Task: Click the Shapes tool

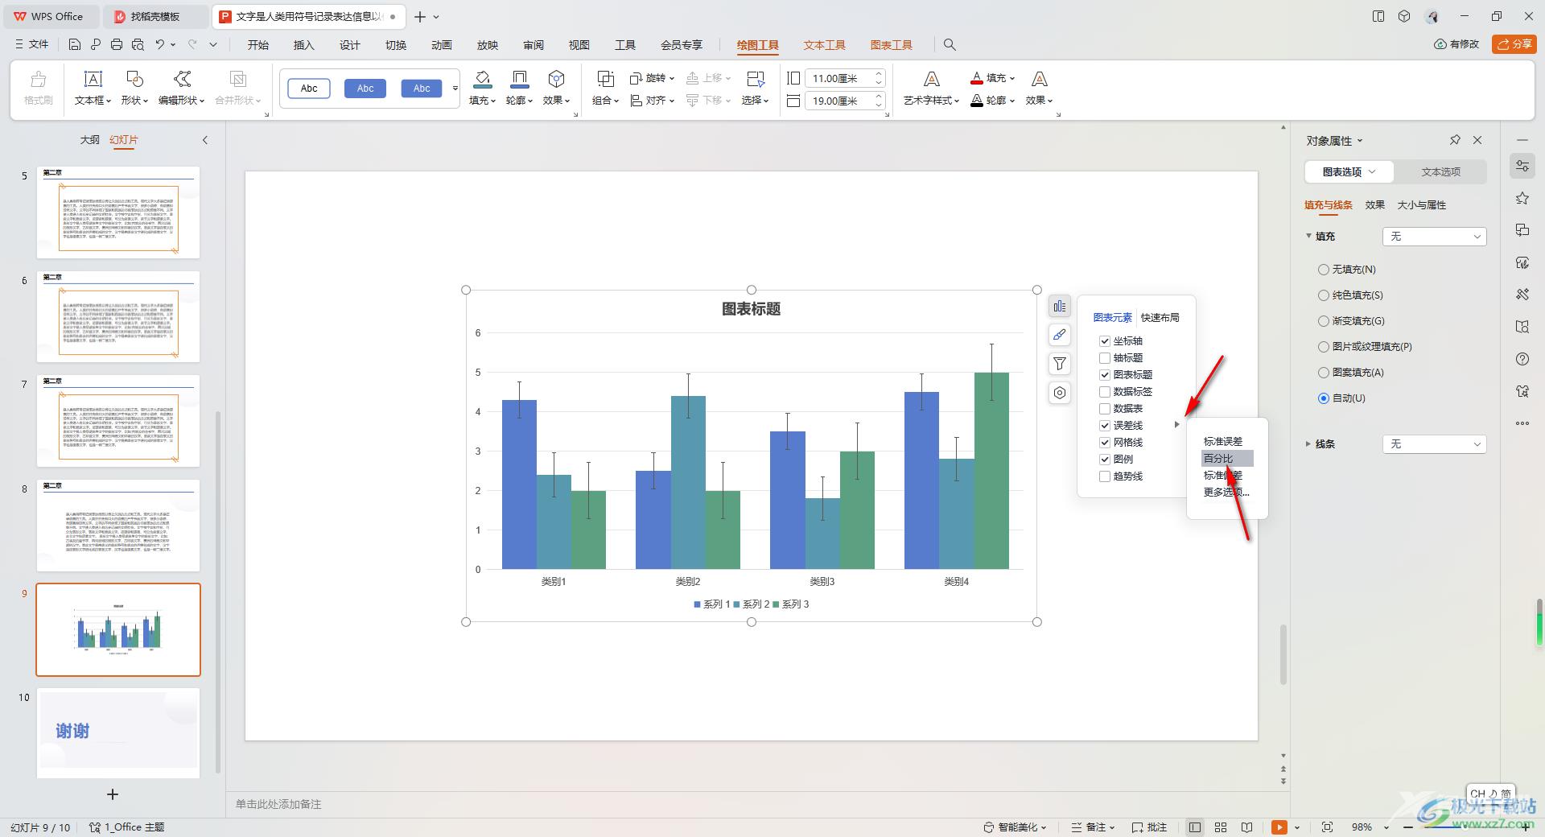Action: coord(134,88)
